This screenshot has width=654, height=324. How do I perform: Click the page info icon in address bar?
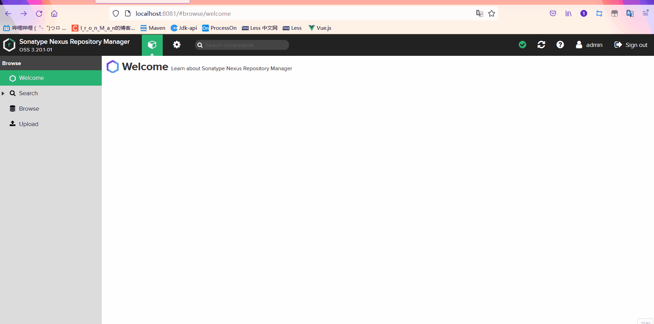click(x=128, y=13)
